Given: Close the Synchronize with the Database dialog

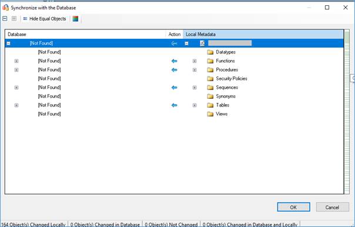Looking at the screenshot, I should [346, 8].
